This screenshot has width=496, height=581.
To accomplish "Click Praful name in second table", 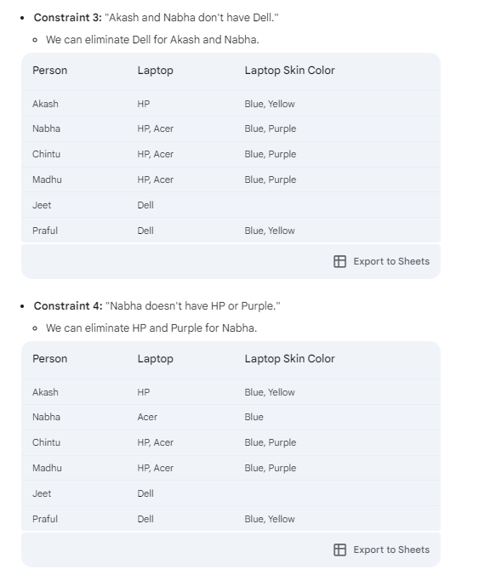I will (x=45, y=519).
